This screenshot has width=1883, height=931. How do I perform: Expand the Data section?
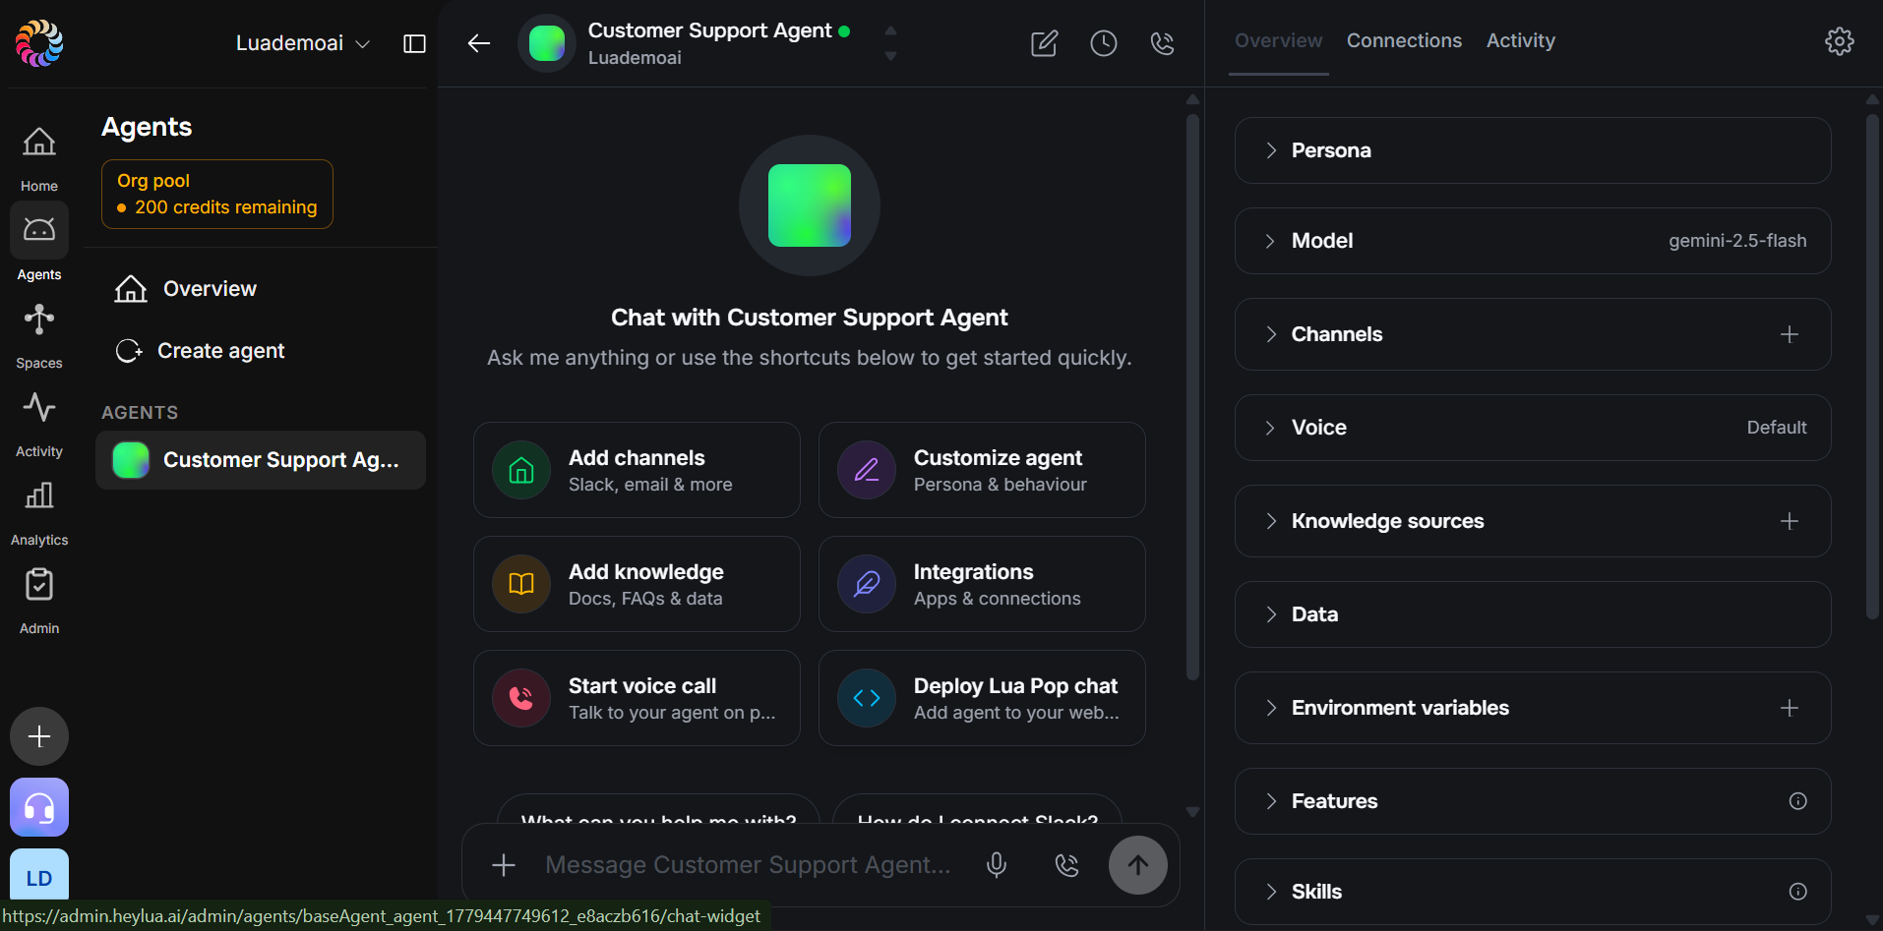click(x=1533, y=614)
